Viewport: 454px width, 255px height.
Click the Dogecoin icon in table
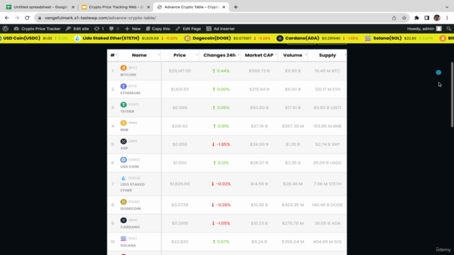tap(123, 201)
